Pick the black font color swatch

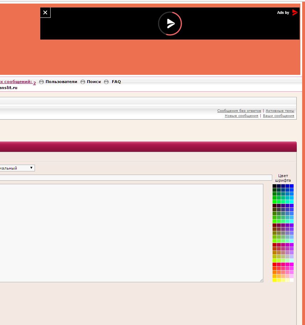pyautogui.click(x=275, y=186)
